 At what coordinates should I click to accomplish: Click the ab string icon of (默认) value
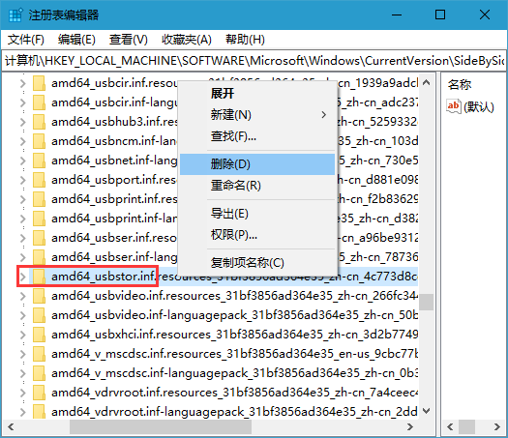coord(454,106)
